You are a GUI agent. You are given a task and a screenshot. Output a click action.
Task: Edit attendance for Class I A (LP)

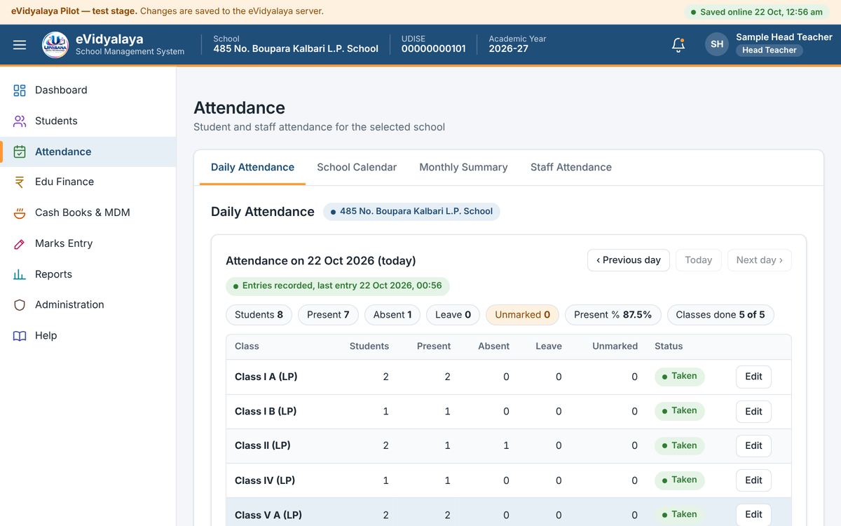pyautogui.click(x=753, y=377)
